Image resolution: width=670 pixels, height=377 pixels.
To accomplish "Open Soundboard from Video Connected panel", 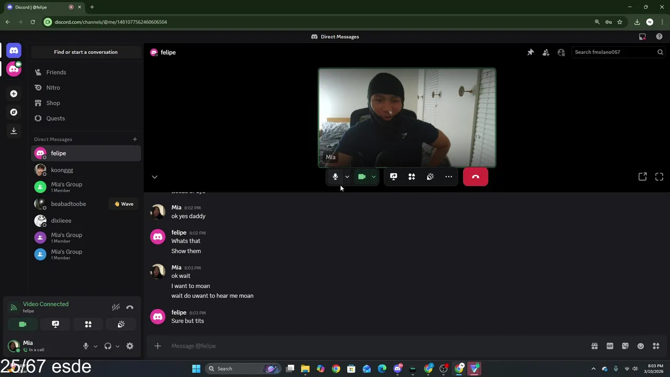I will tap(121, 324).
